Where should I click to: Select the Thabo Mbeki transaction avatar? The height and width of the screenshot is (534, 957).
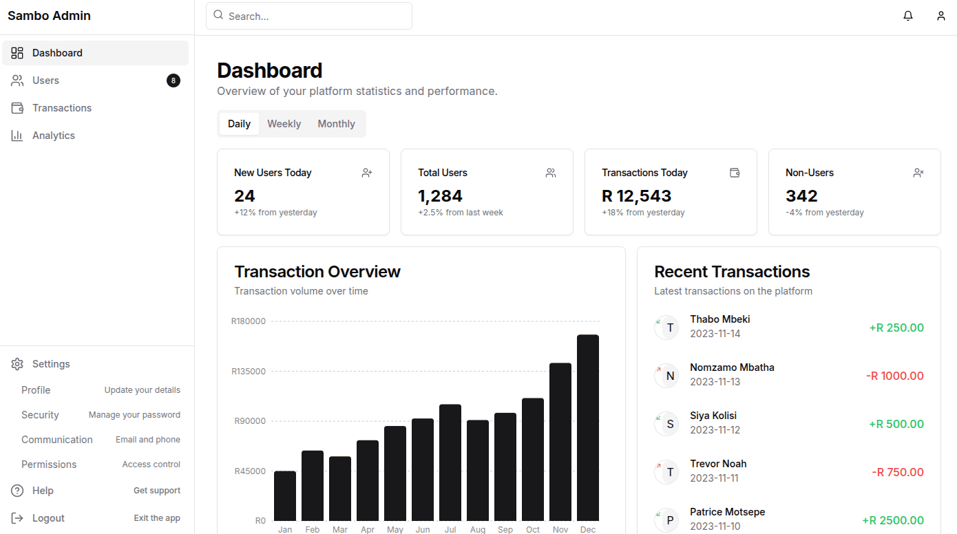667,328
